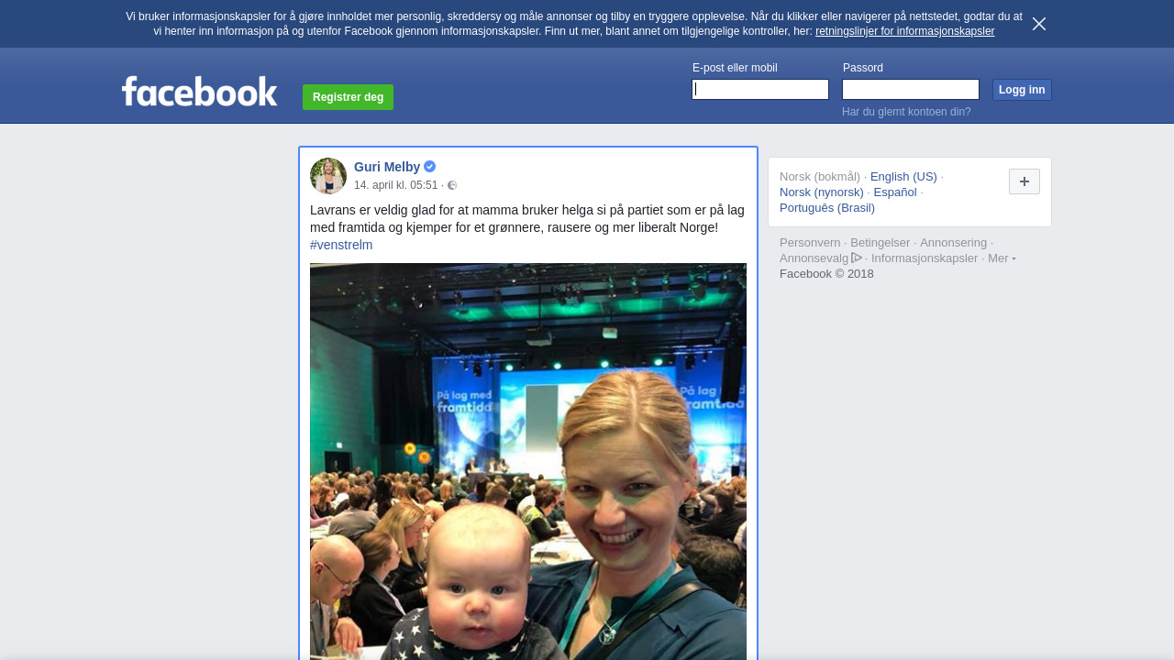
Task: Click the Registrer deg button
Action: click(x=348, y=97)
